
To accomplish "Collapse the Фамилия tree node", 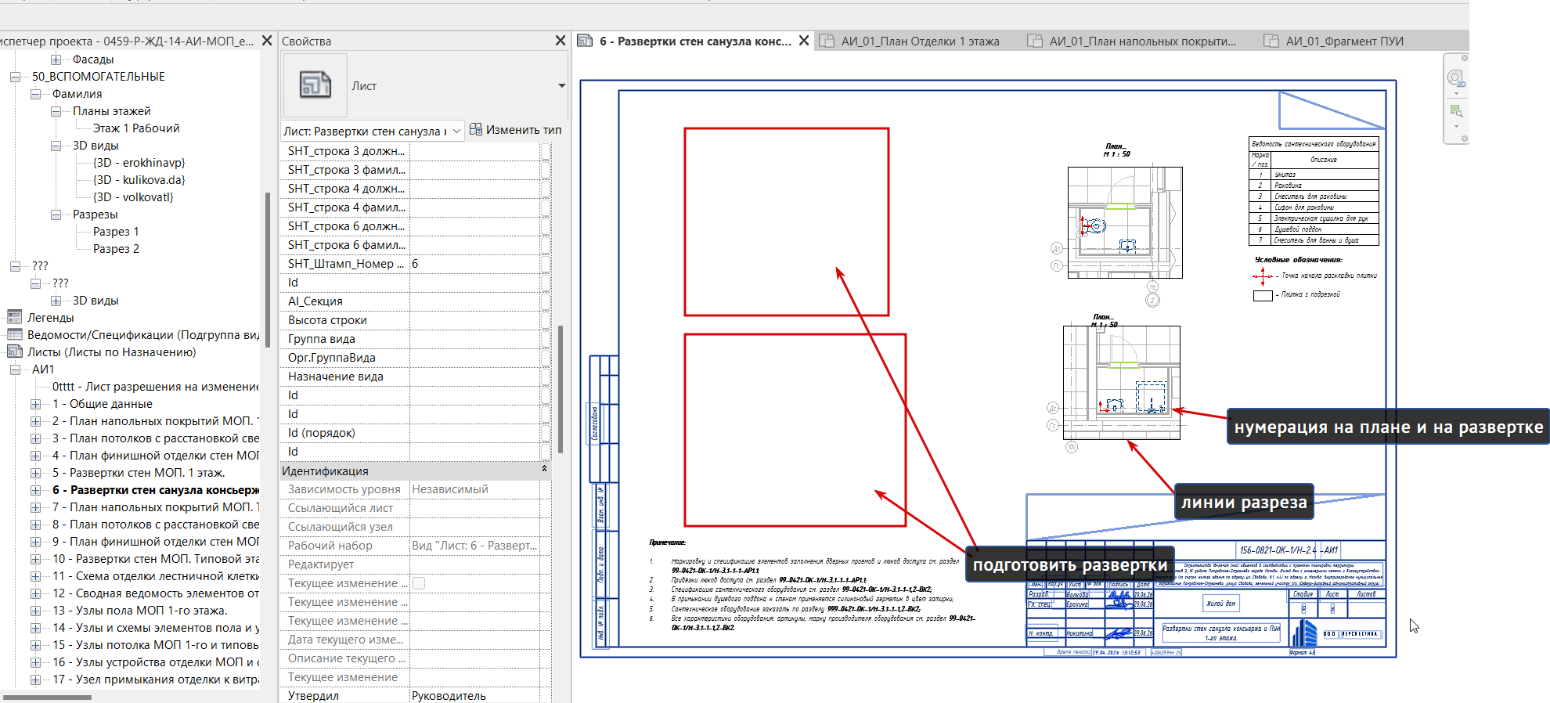I will (x=35, y=94).
